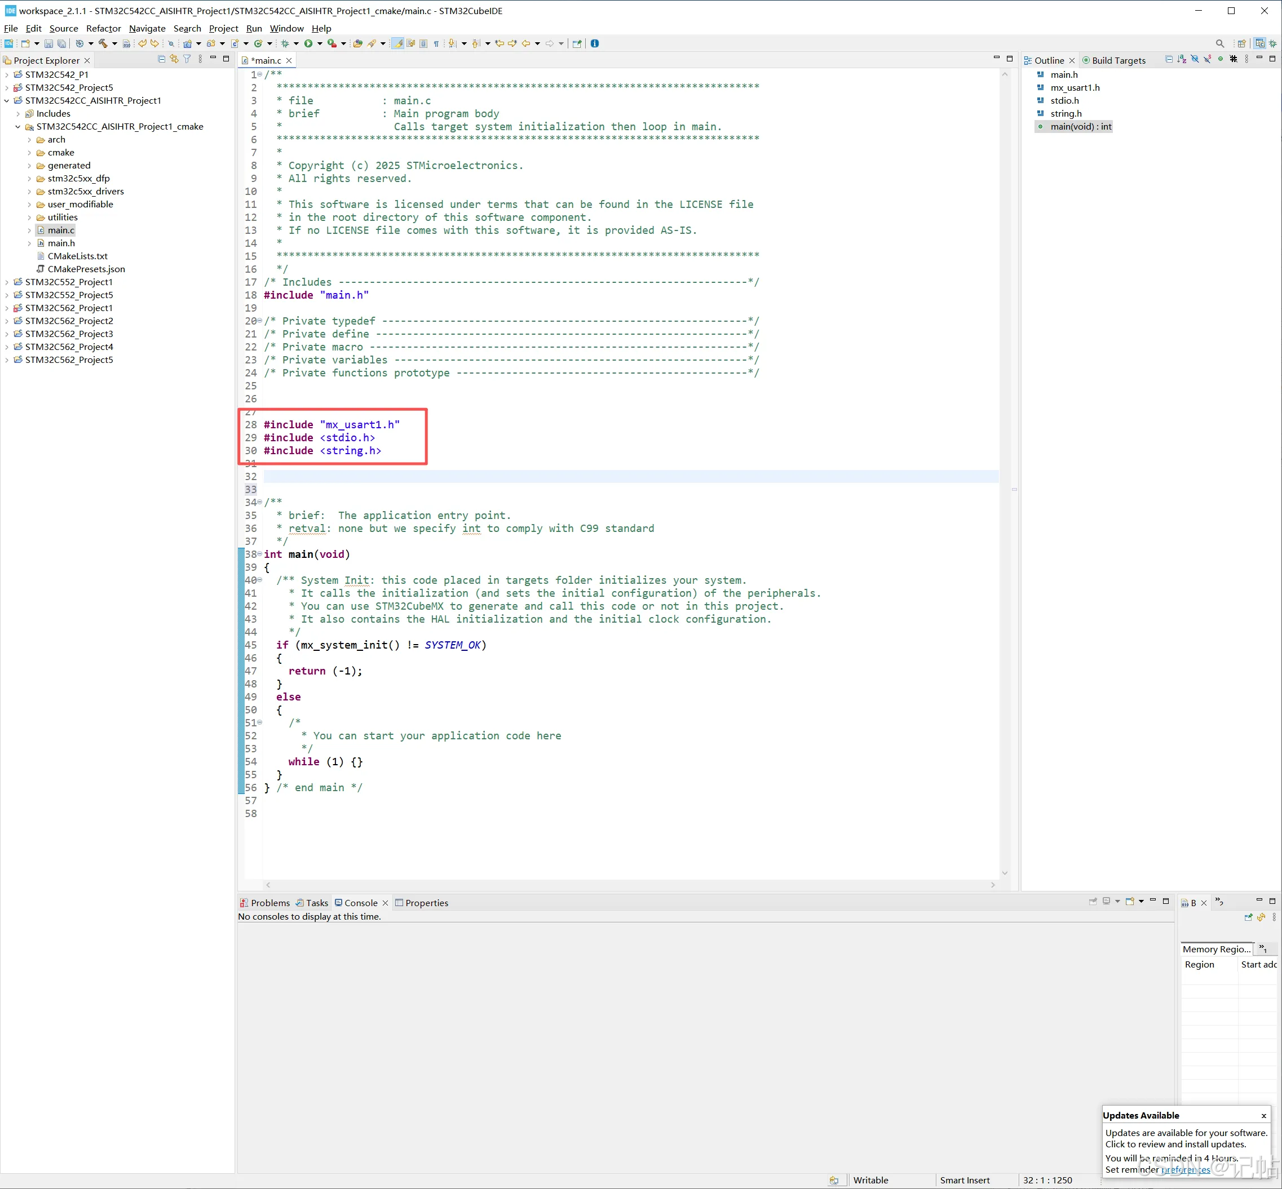Click the editor vertical scrollbar
The image size is (1282, 1189).
1005,473
